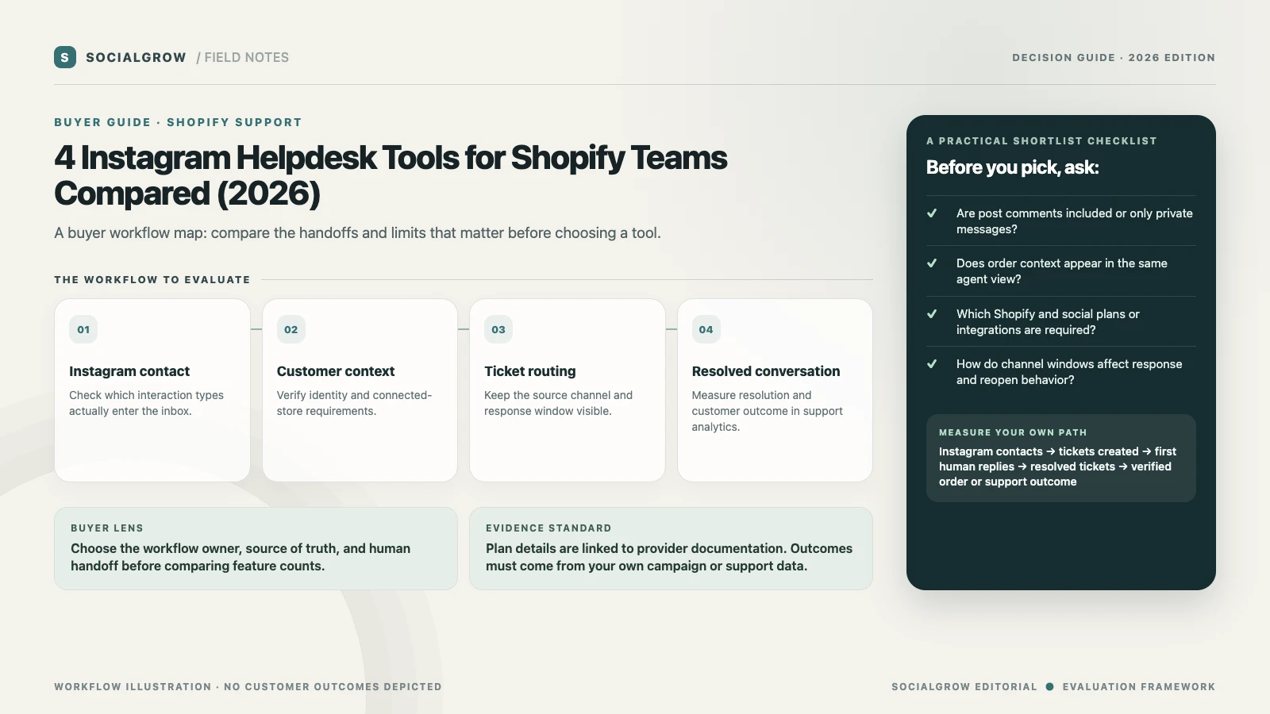Click 'Plan details are linked' statement

coord(669,557)
